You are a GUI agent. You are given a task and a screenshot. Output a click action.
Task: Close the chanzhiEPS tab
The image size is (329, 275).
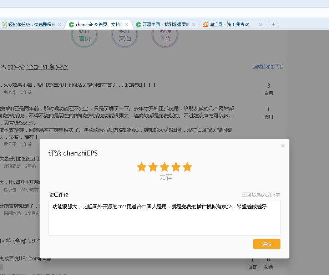tap(127, 25)
